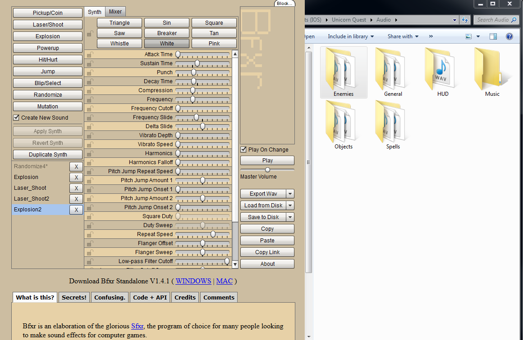This screenshot has width=523, height=340.
Task: Remove Explosion2 with its X button
Action: coord(76,210)
